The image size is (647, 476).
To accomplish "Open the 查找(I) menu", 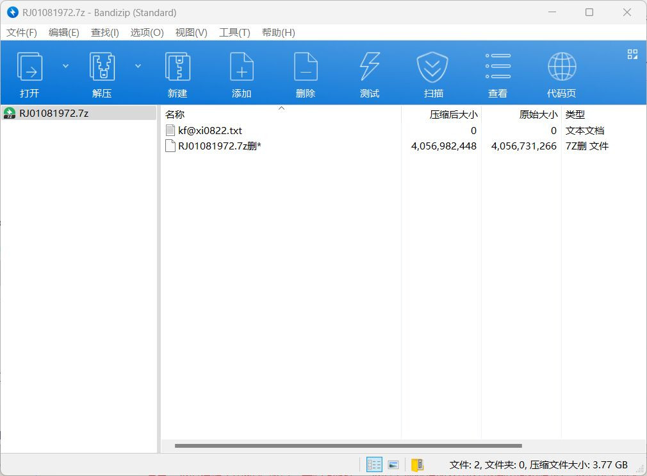I will [105, 33].
